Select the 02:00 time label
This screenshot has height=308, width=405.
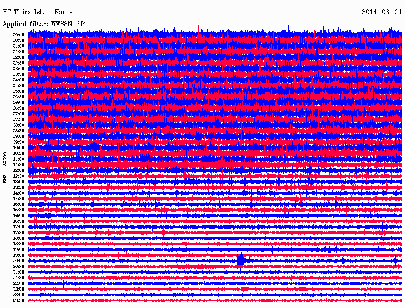[19, 57]
